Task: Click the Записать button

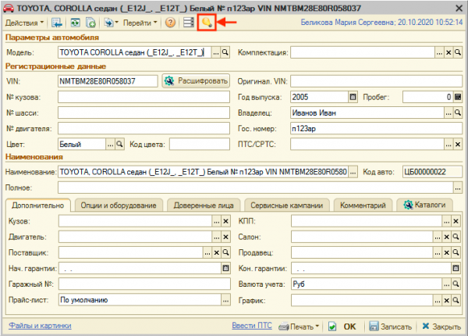Action: click(391, 327)
